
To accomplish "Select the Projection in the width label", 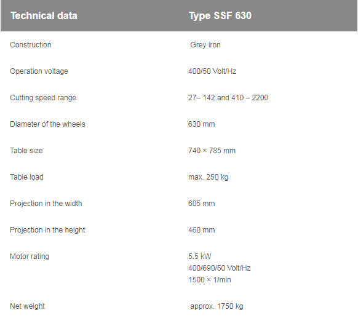I will (x=46, y=204).
